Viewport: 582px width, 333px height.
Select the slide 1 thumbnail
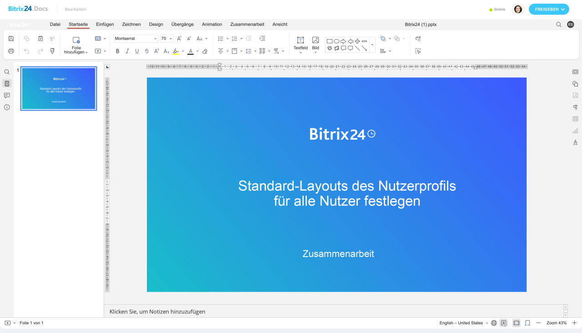coord(59,89)
